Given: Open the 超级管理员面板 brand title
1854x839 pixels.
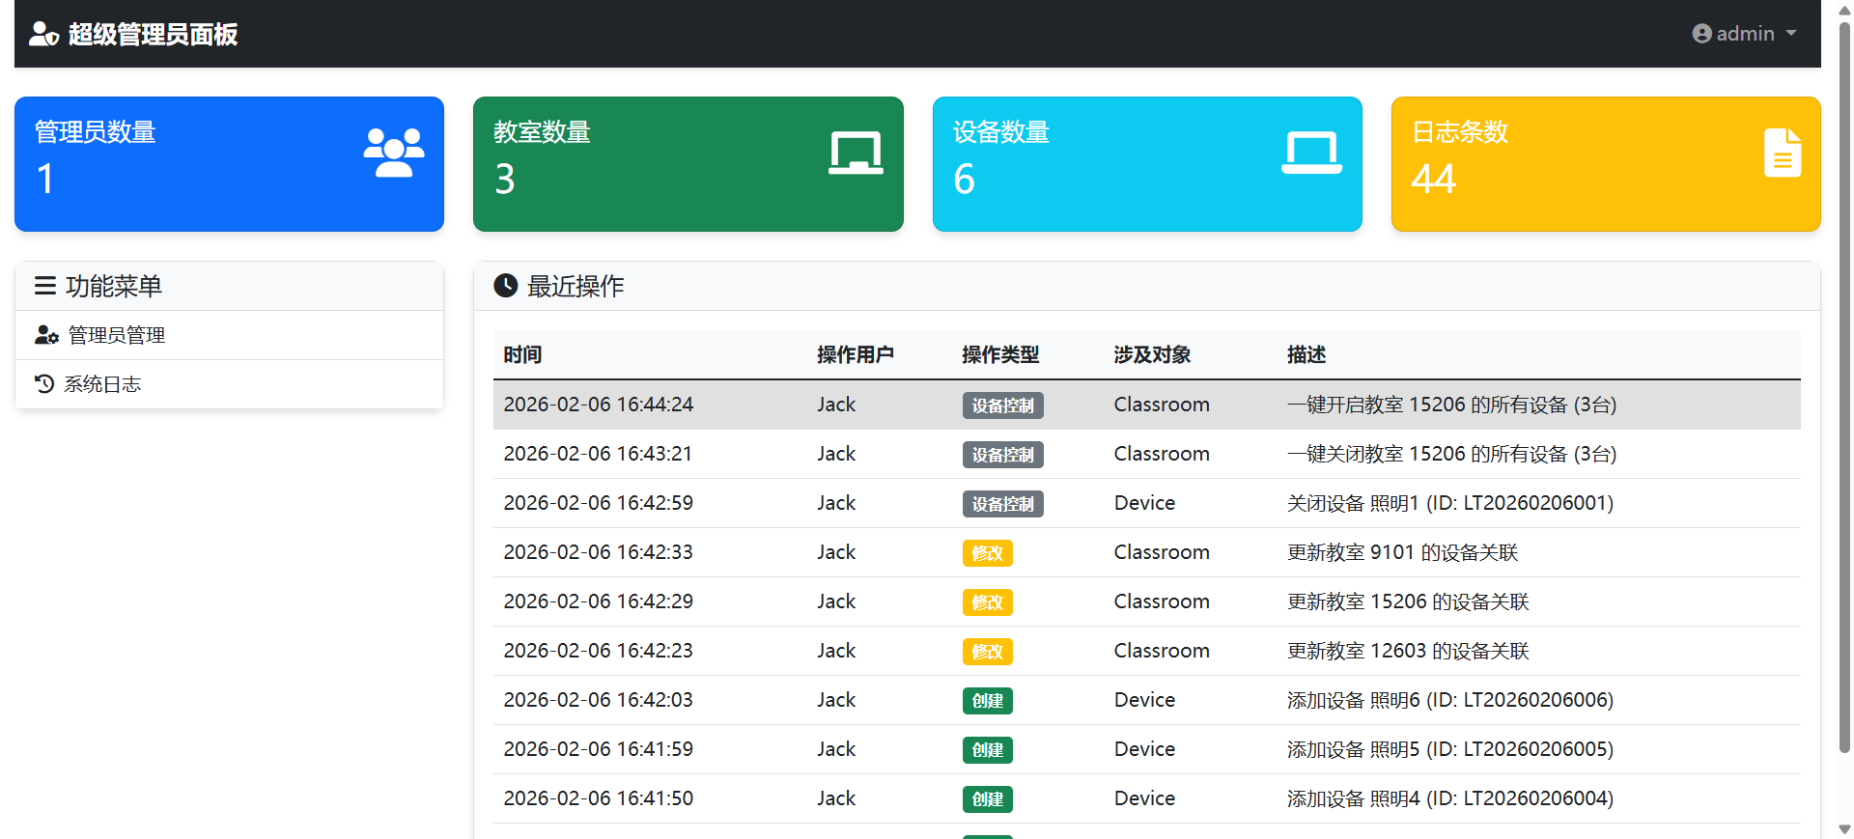Looking at the screenshot, I should click(153, 35).
